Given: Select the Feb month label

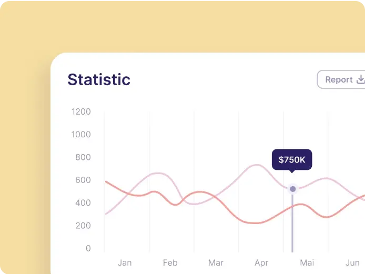Looking at the screenshot, I should click(x=170, y=263).
